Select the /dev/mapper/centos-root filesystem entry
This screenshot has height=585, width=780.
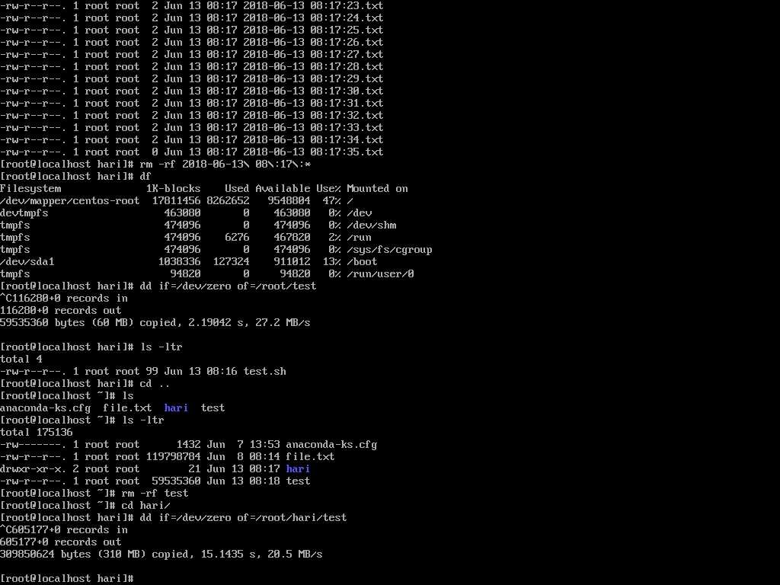click(70, 201)
